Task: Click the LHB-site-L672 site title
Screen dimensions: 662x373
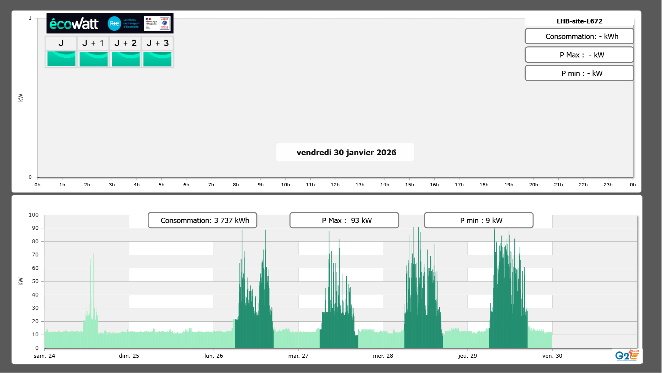Action: 579,21
